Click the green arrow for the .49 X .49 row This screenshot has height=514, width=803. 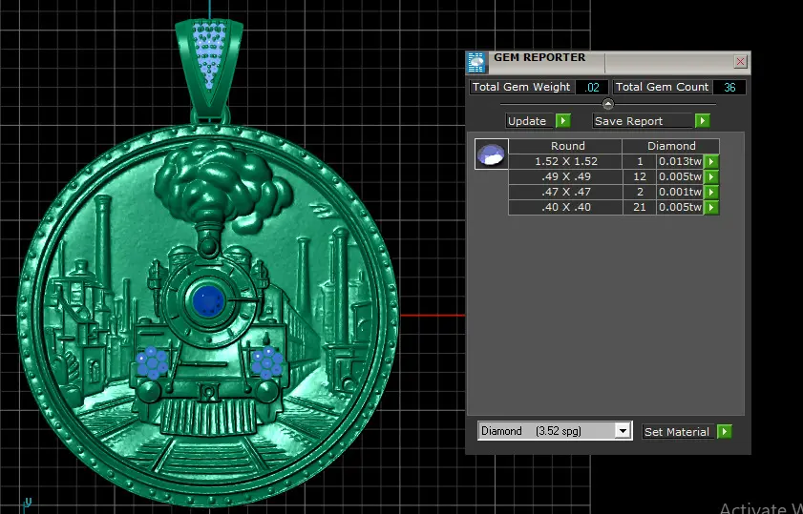click(711, 177)
